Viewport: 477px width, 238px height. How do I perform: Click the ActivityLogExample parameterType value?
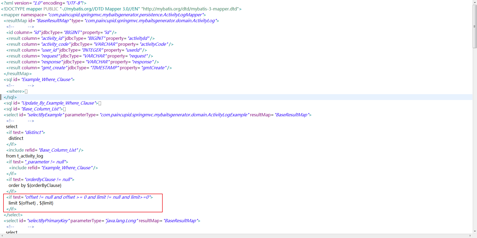click(174, 115)
